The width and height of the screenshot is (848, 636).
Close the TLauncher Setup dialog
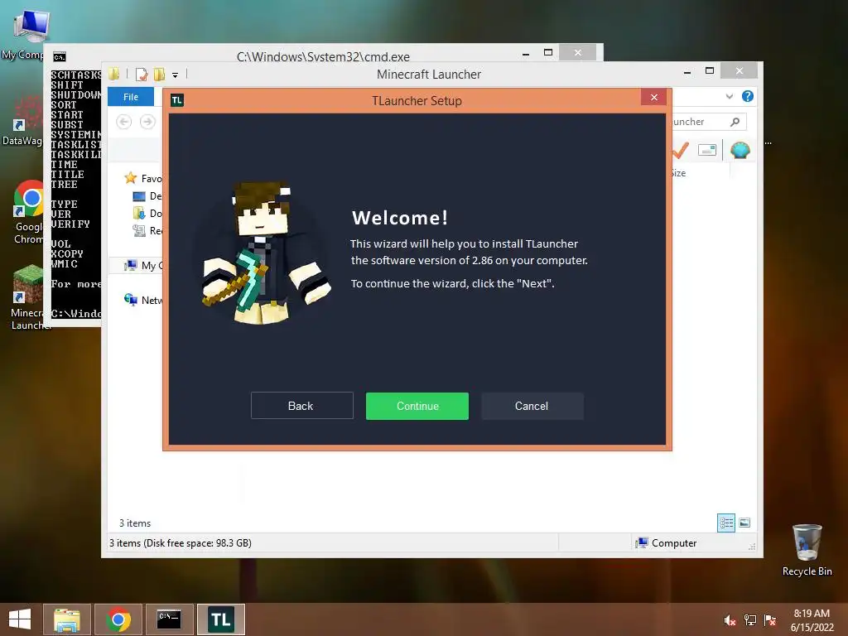[x=654, y=97]
